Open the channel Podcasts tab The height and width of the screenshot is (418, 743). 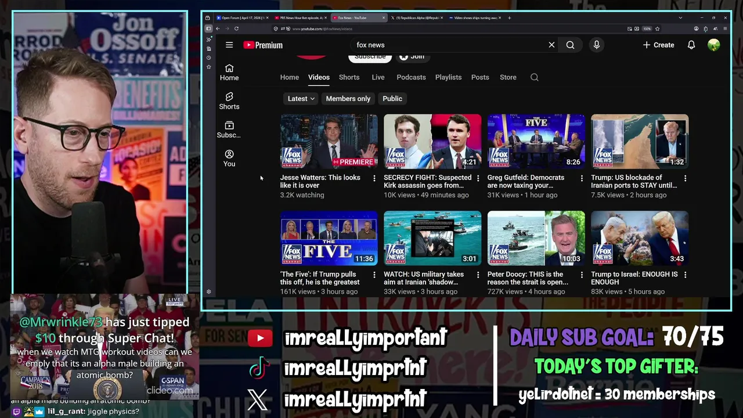pyautogui.click(x=411, y=77)
